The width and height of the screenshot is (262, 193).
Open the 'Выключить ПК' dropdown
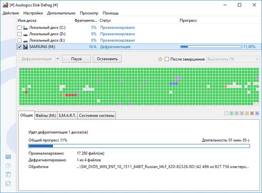(233, 59)
